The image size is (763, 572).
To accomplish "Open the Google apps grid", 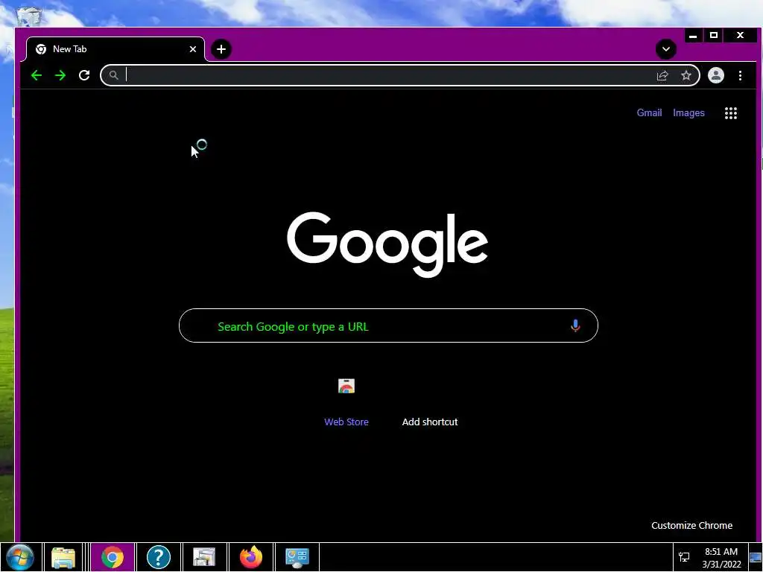I will (x=730, y=113).
